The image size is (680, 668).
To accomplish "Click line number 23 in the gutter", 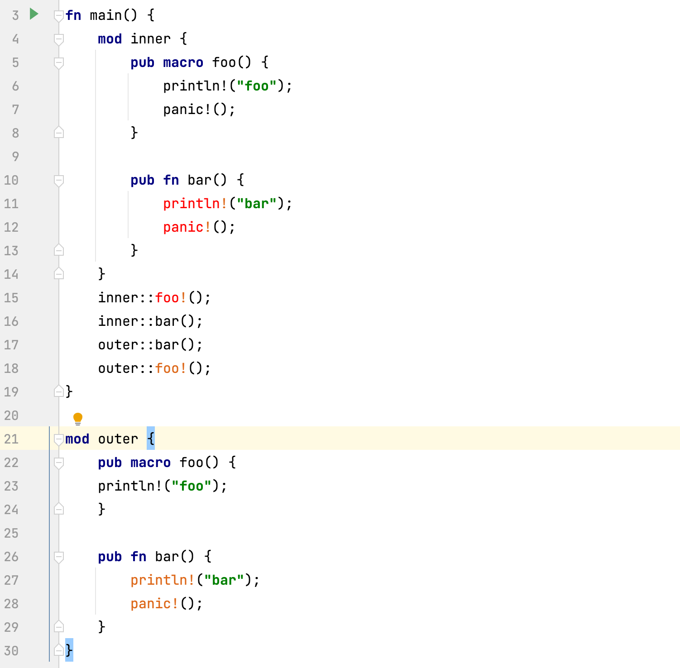I will point(12,486).
